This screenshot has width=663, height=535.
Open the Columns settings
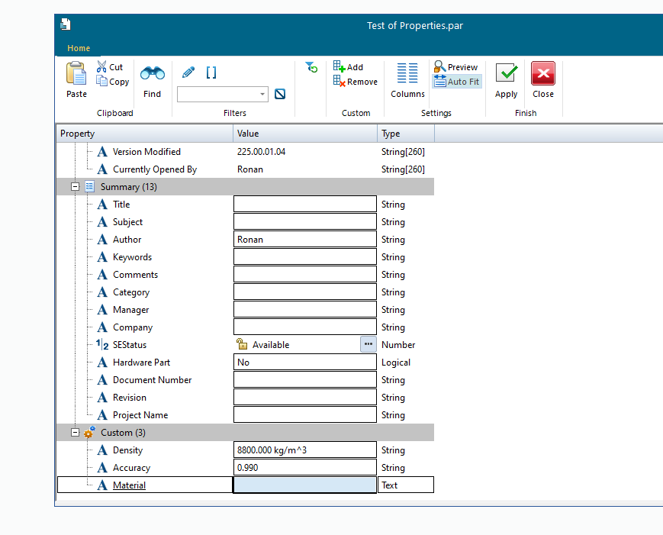(407, 80)
